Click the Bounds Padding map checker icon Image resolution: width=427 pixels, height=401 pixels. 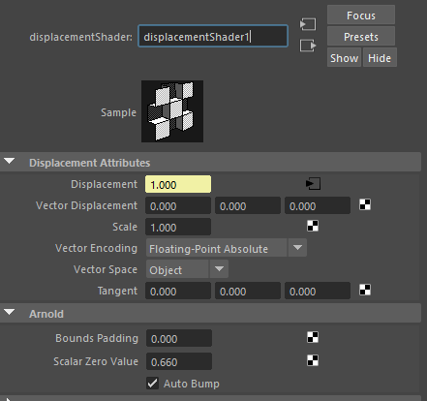(313, 337)
